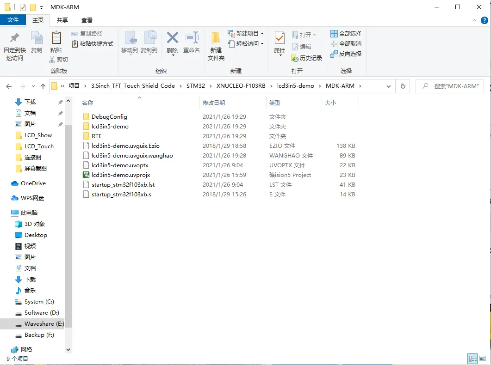Open LCD_Touch folder in quick access

39,146
